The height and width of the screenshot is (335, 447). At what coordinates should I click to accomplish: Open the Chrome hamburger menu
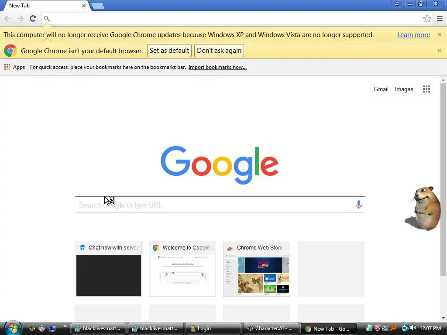click(440, 18)
